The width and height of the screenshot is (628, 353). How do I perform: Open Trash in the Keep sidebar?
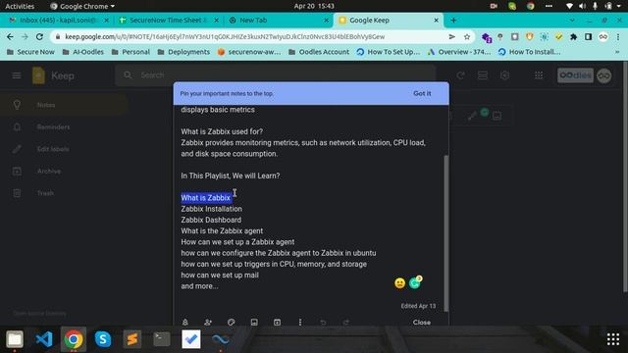(64, 193)
